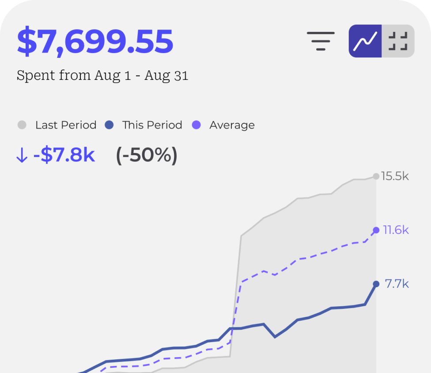Select the 11.6k average data point
Viewport: 431px width, 373px height.
pos(375,229)
